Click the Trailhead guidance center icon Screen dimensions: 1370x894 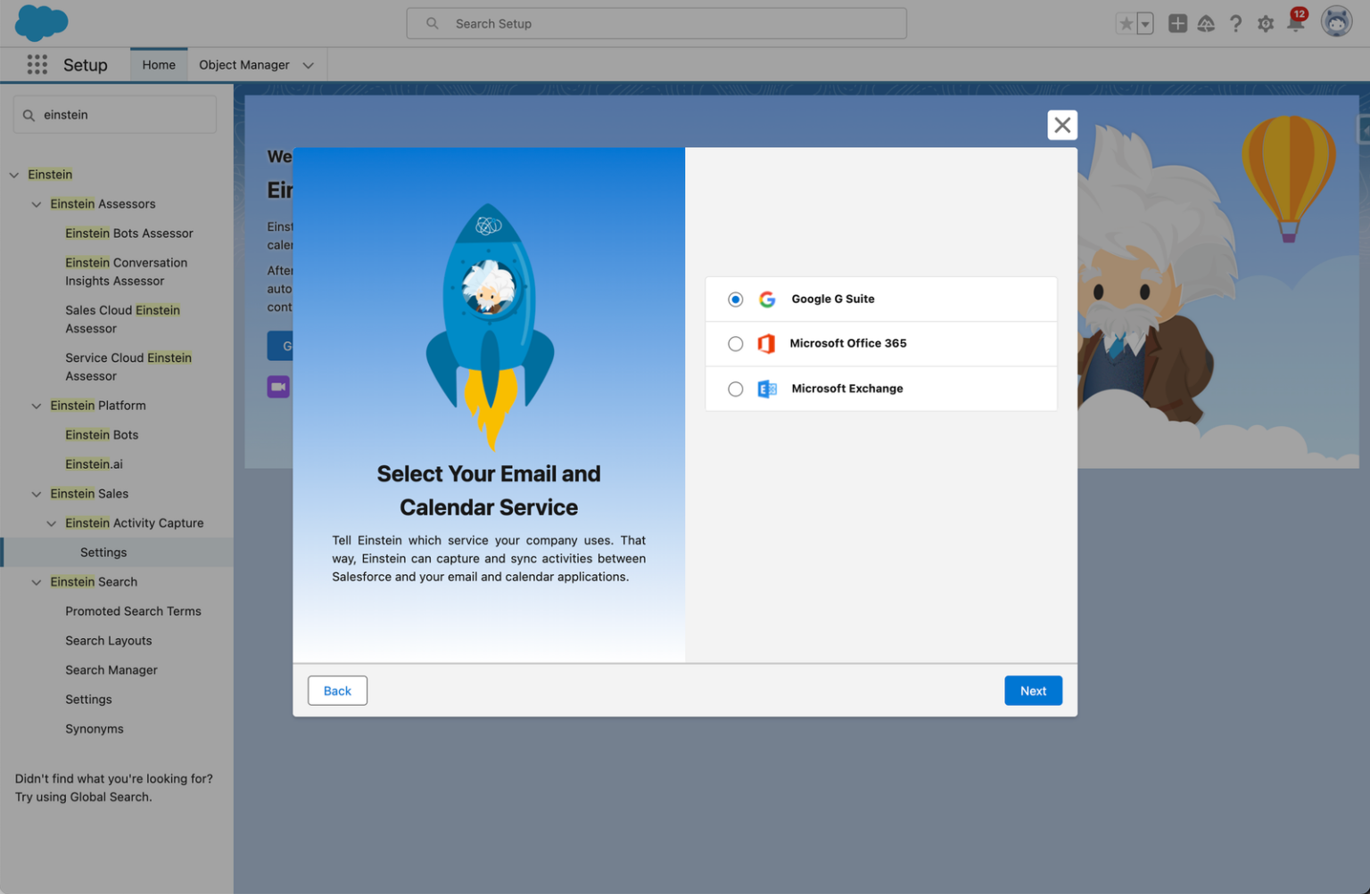[x=1207, y=23]
